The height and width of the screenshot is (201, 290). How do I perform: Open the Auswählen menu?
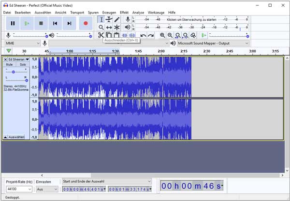(x=43, y=13)
